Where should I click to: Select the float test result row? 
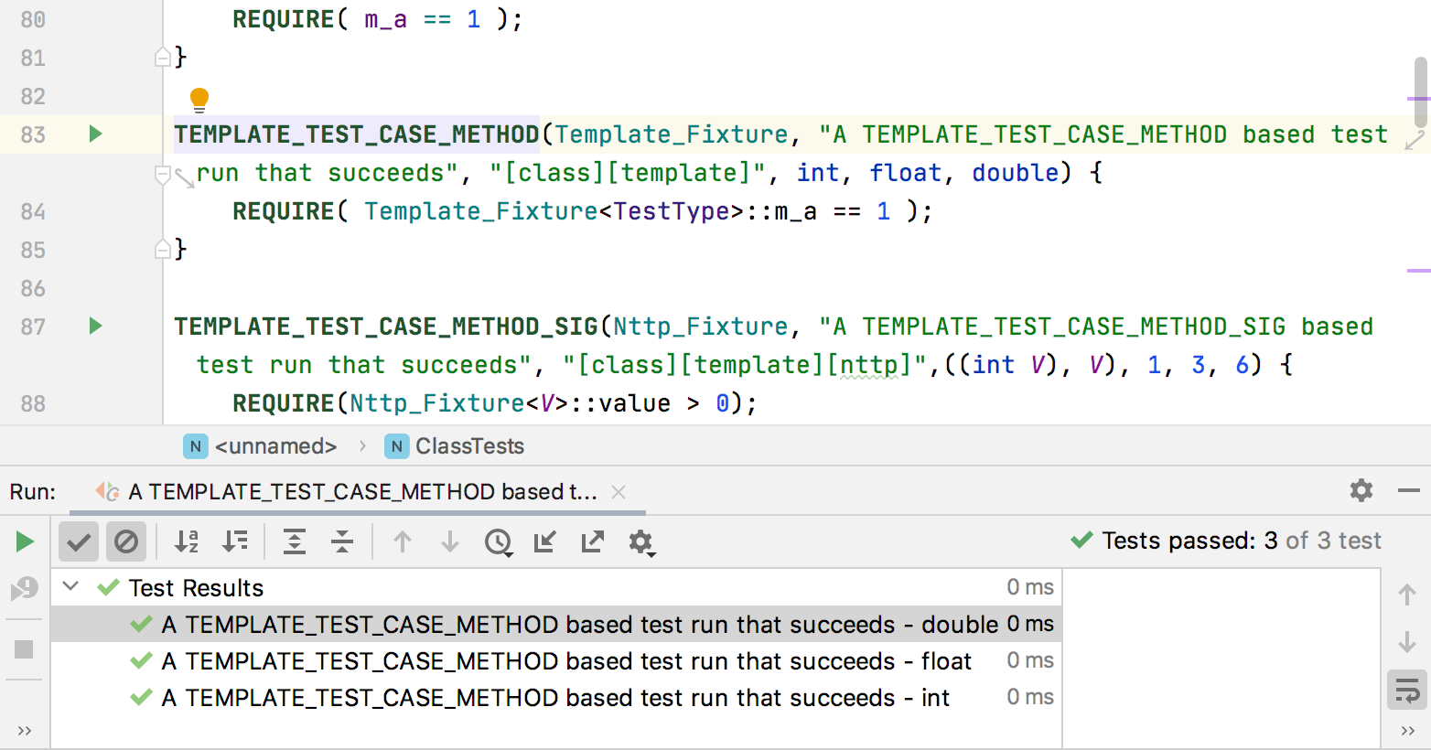[565, 661]
